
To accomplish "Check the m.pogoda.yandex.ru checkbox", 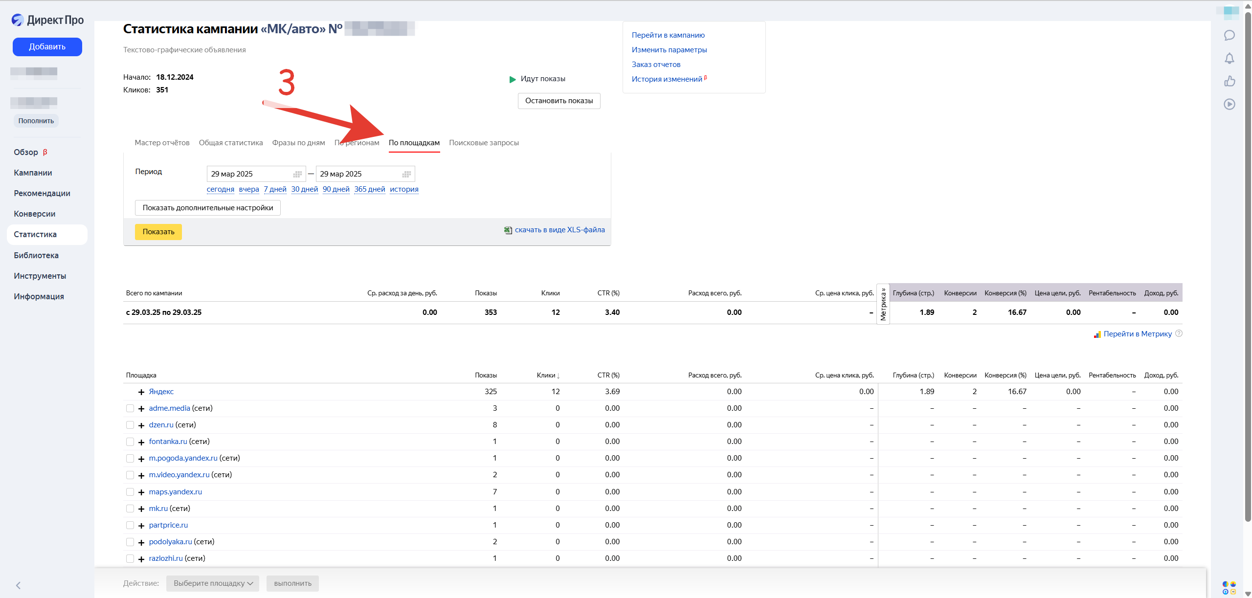I will pyautogui.click(x=130, y=458).
